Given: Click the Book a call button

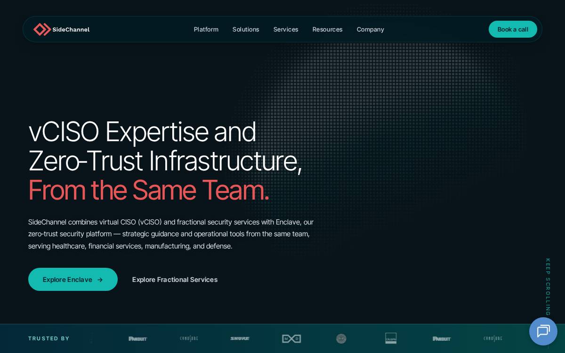Looking at the screenshot, I should (x=513, y=29).
